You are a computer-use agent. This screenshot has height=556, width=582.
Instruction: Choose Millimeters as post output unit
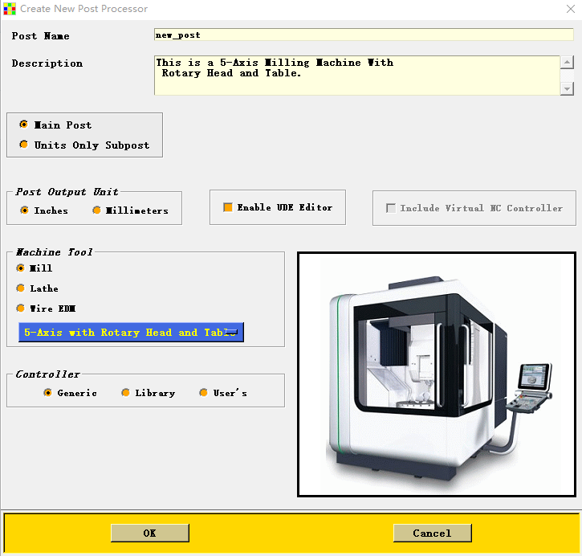coord(97,211)
